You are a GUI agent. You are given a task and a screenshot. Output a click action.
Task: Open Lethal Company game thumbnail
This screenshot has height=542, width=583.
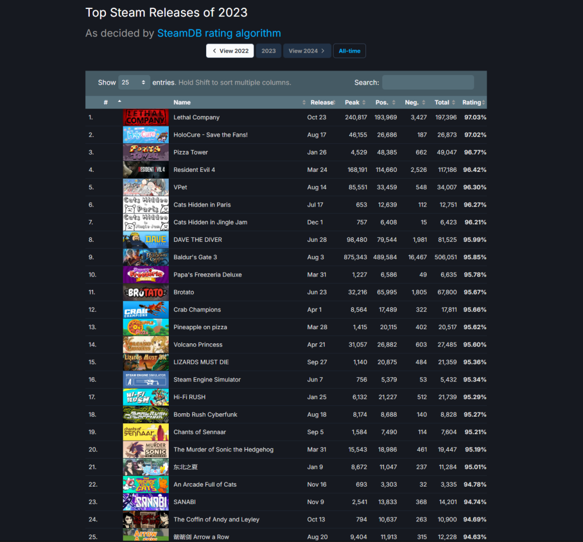(x=146, y=118)
